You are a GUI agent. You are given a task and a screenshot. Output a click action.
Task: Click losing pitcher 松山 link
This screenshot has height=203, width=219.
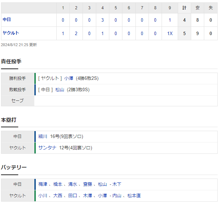59,89
